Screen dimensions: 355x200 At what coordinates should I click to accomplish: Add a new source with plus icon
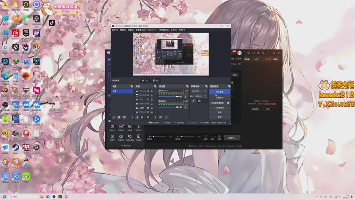click(137, 117)
